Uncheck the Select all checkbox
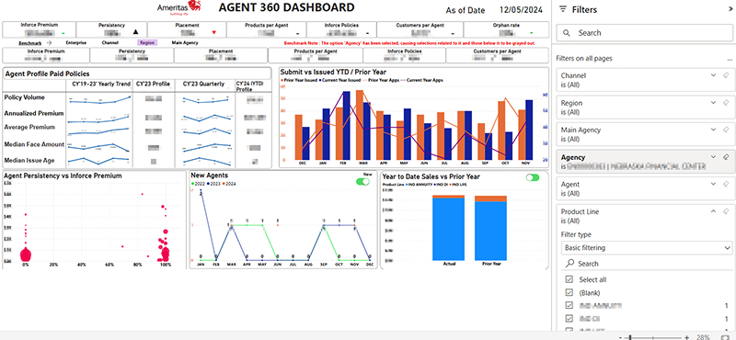 tap(569, 279)
